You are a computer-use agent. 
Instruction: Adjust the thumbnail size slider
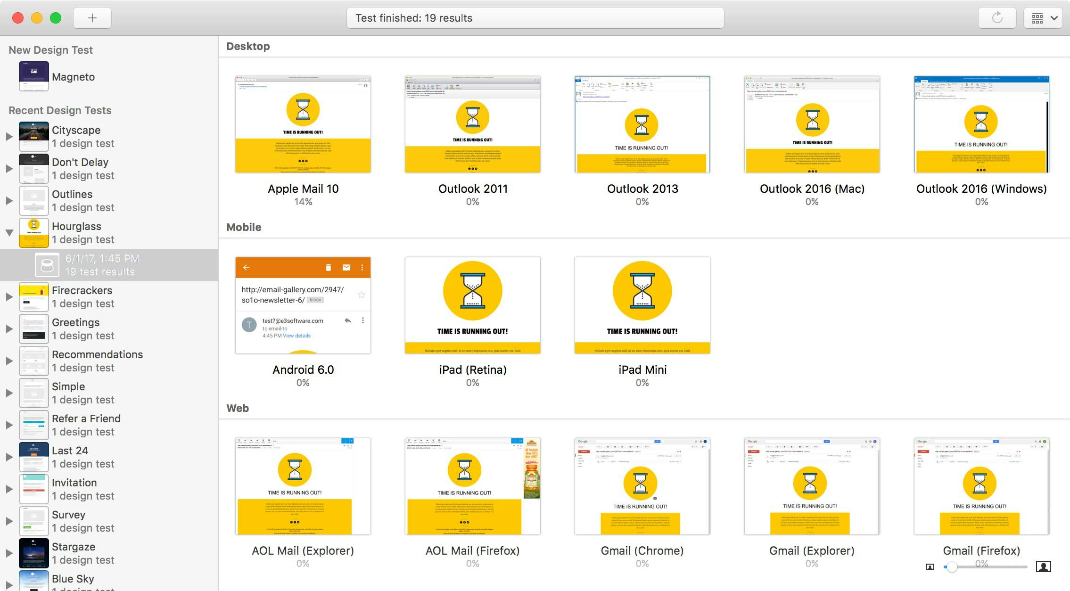(952, 567)
